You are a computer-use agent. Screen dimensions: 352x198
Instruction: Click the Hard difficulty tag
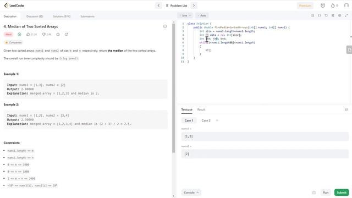click(9, 34)
